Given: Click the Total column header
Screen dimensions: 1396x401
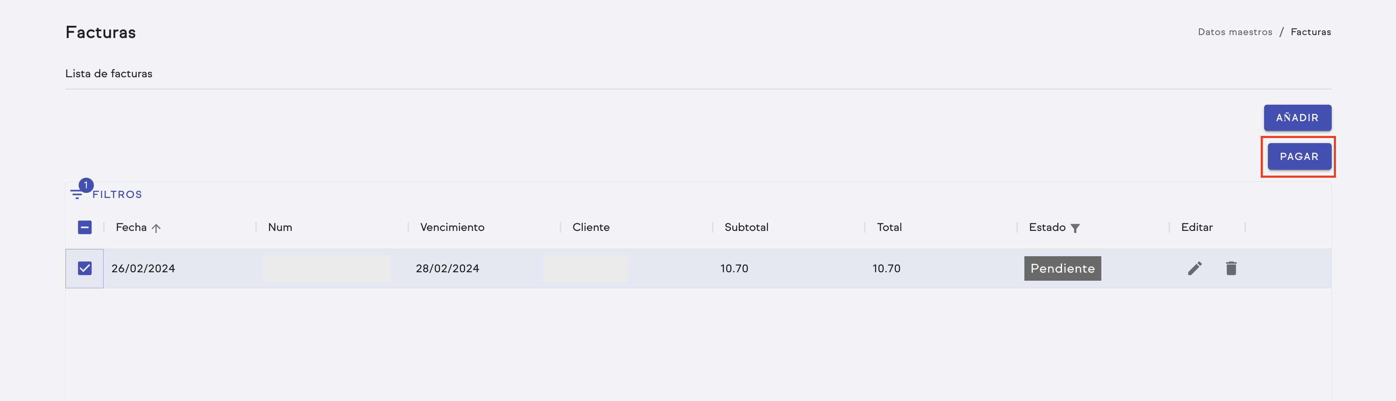Looking at the screenshot, I should tap(889, 227).
